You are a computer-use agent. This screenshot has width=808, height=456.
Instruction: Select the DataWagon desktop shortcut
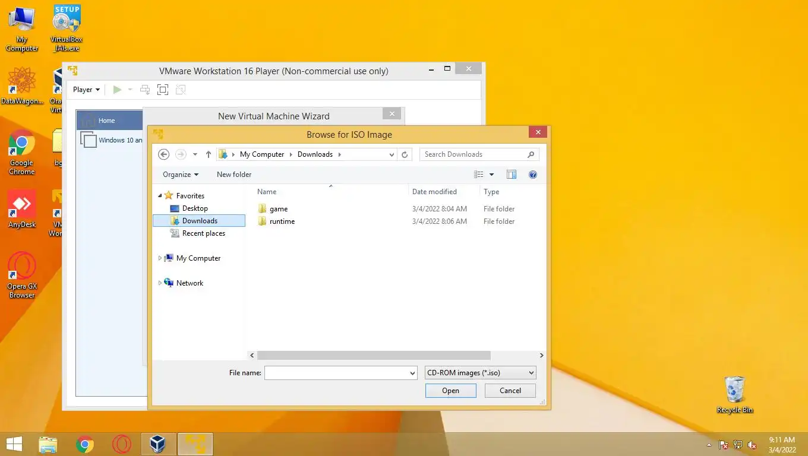pos(22,86)
